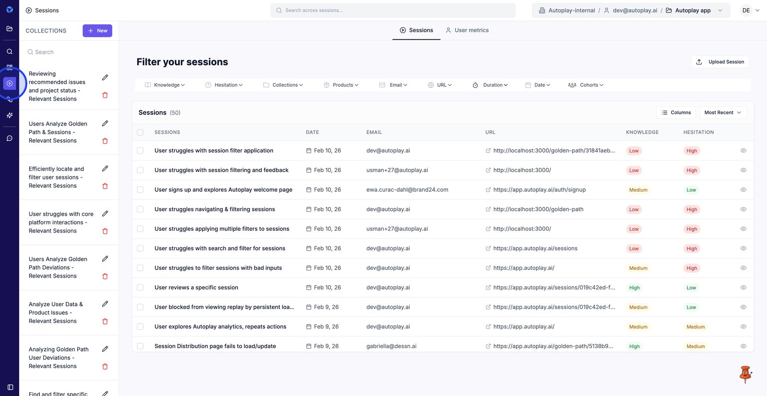Click the Upload Session button

[720, 62]
